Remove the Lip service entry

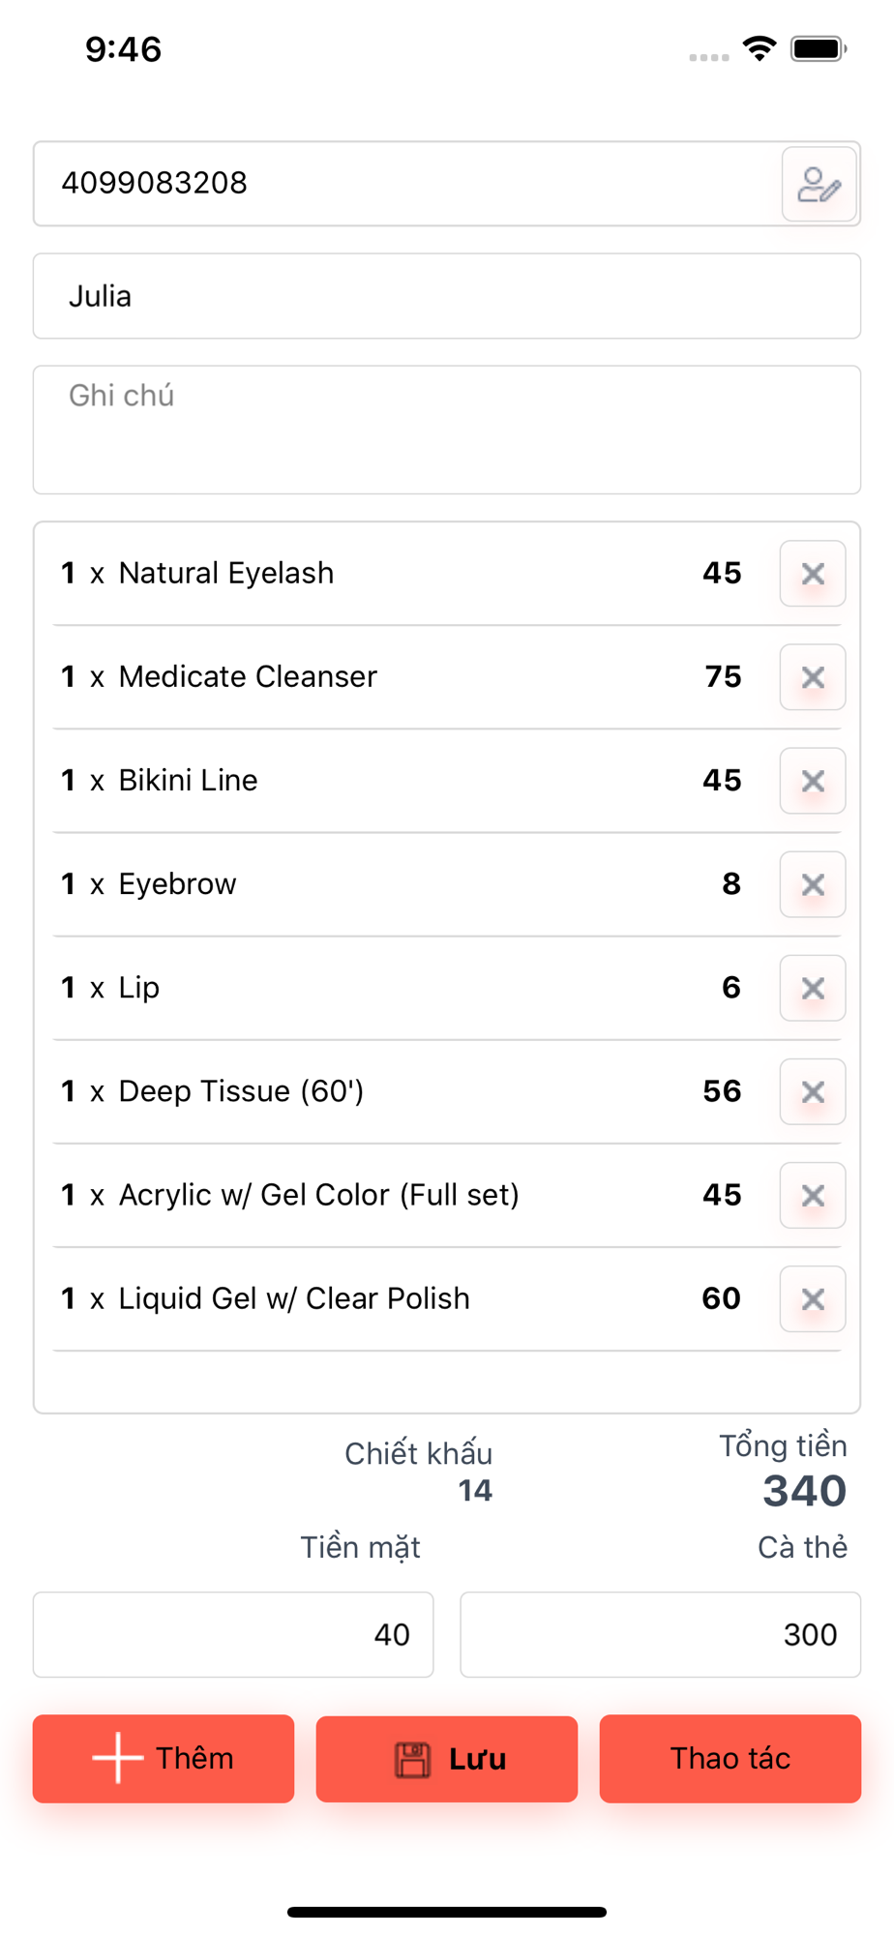pyautogui.click(x=813, y=988)
